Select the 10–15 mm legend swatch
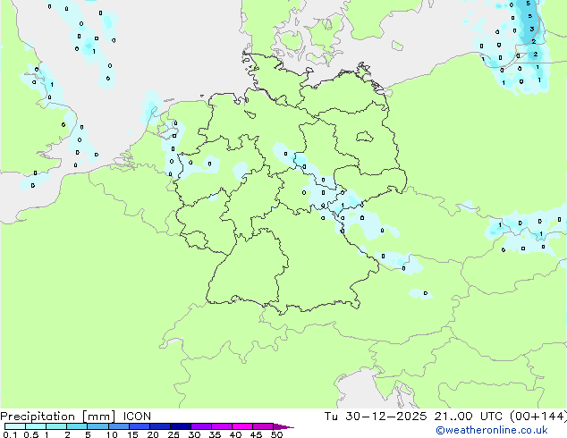The width and height of the screenshot is (567, 438). pyautogui.click(x=118, y=426)
